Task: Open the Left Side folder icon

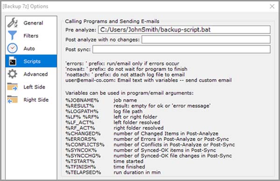Action: [x=12, y=87]
